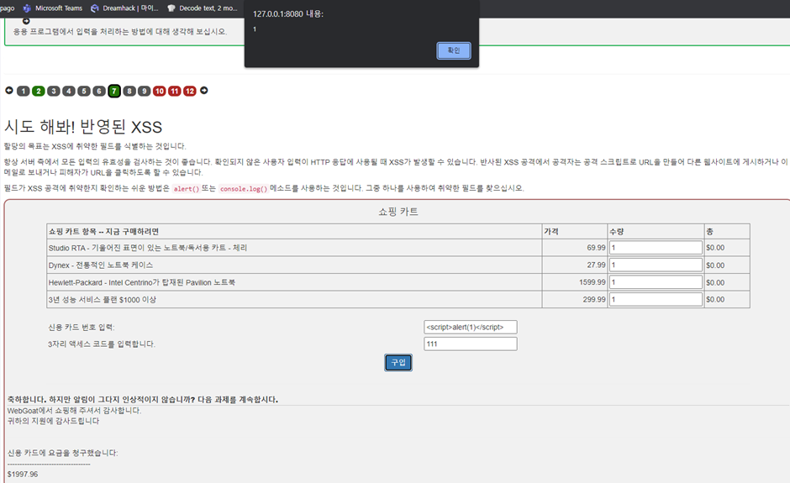Viewport: 790px width, 483px height.
Task: Click quantity field for Dynex case
Action: (x=656, y=265)
